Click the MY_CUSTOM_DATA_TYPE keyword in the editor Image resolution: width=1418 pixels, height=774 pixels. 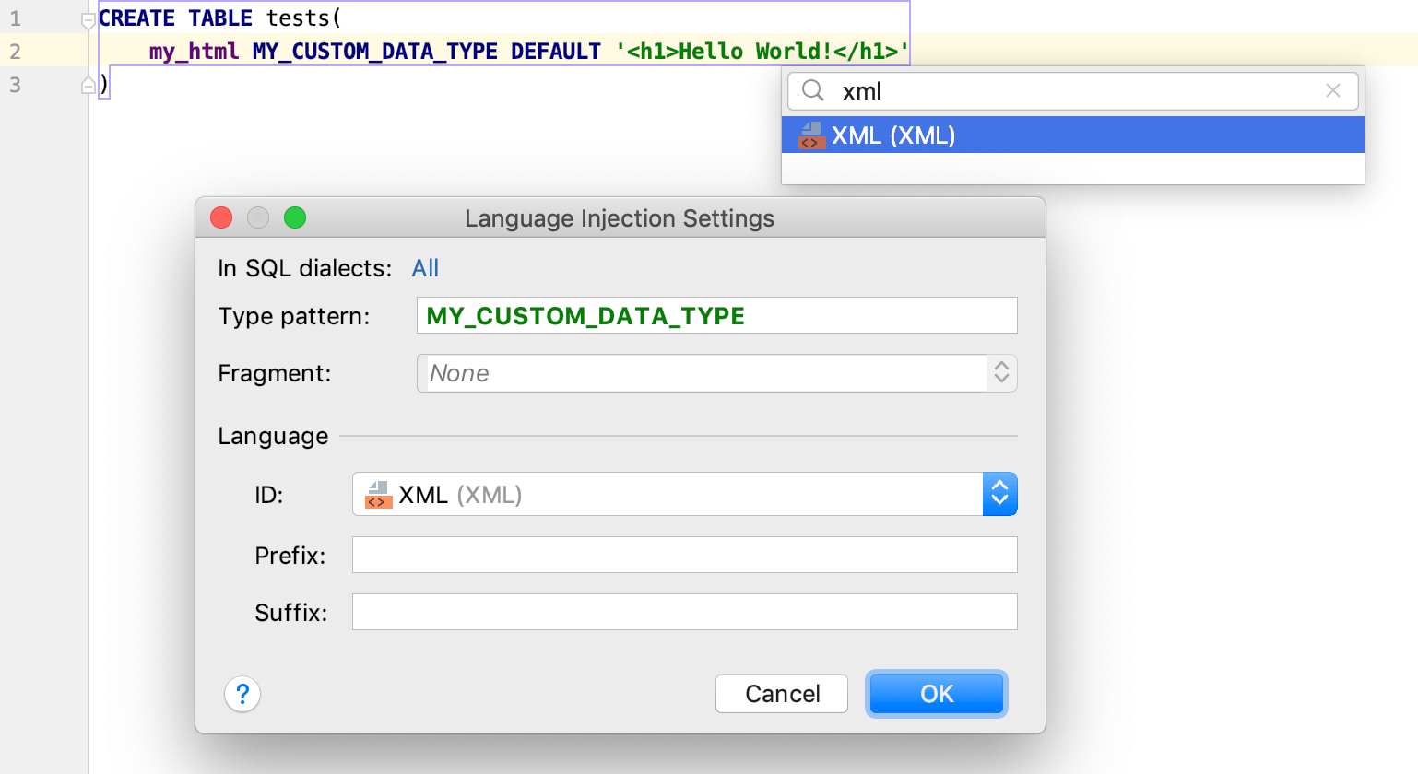pos(375,52)
